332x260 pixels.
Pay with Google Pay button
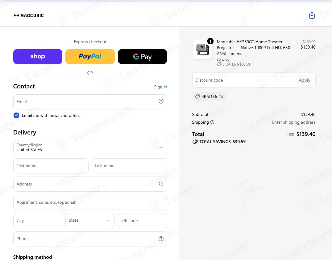pyautogui.click(x=142, y=56)
